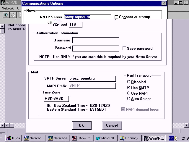Click the Cancel button
Screen dimensions: 189x142
click(x=112, y=125)
